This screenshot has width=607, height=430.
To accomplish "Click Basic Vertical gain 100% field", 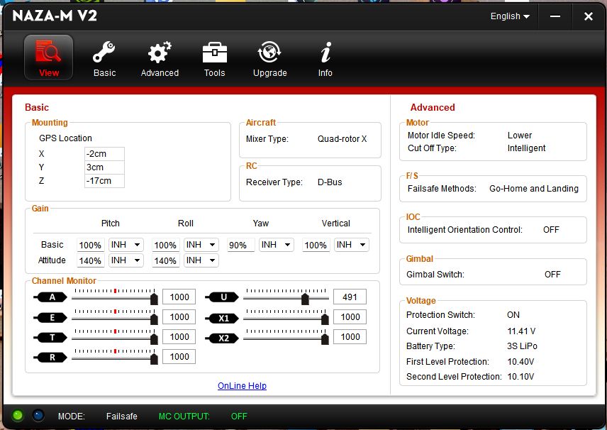I will [x=316, y=246].
